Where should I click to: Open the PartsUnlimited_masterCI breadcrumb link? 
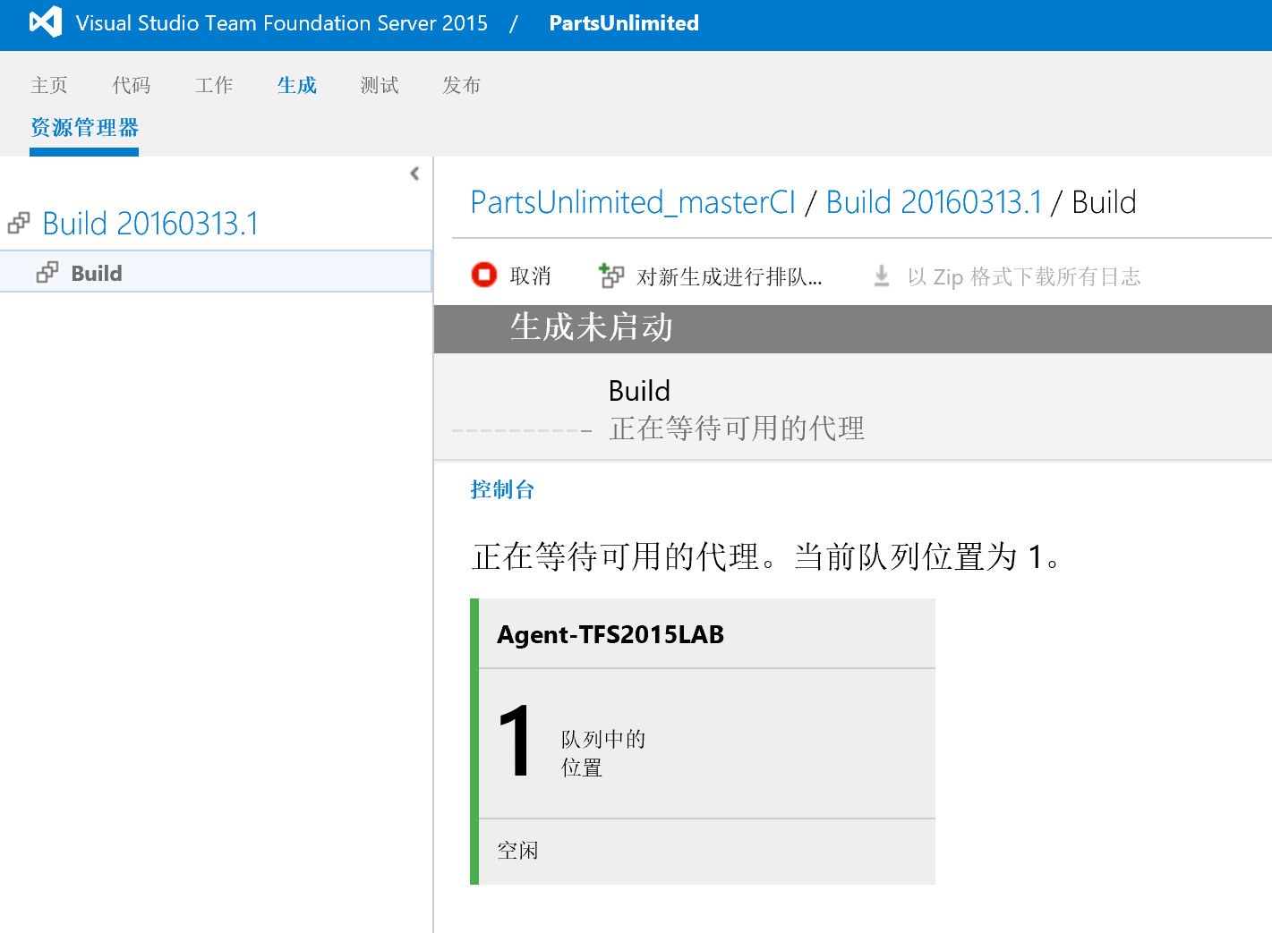pos(633,202)
